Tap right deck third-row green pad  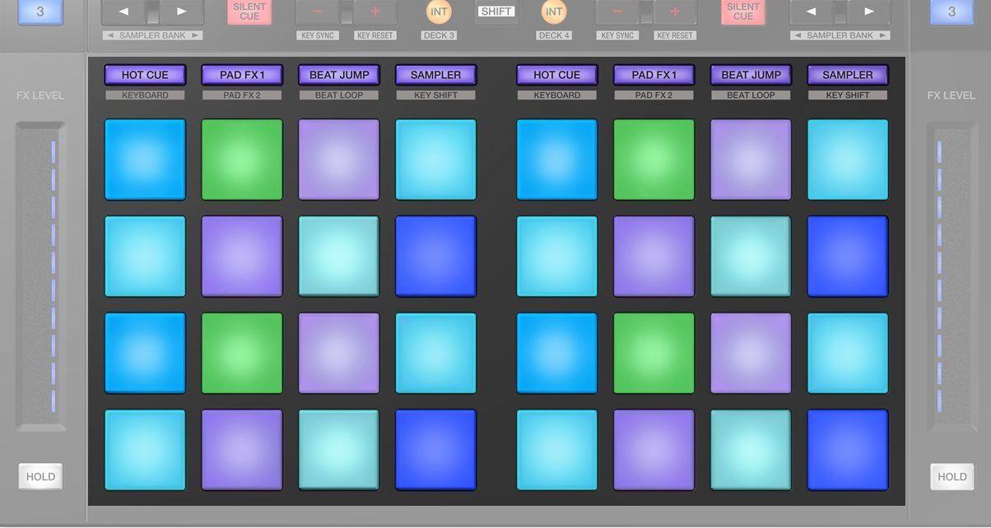[x=654, y=354]
